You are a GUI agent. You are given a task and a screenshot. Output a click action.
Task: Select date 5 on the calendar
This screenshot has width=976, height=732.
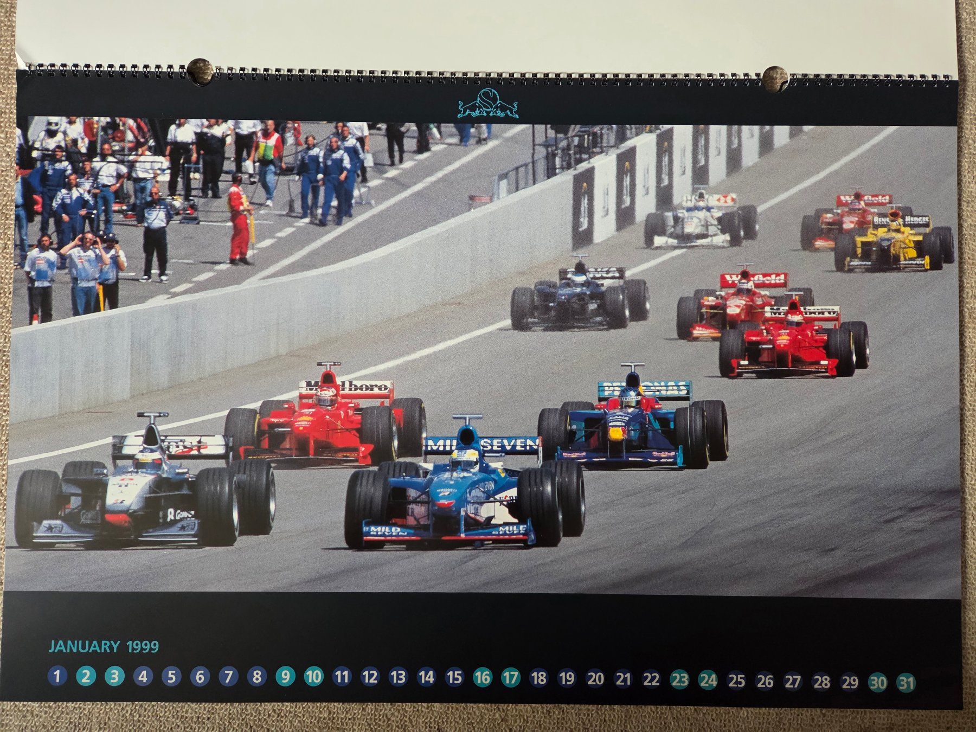[171, 677]
